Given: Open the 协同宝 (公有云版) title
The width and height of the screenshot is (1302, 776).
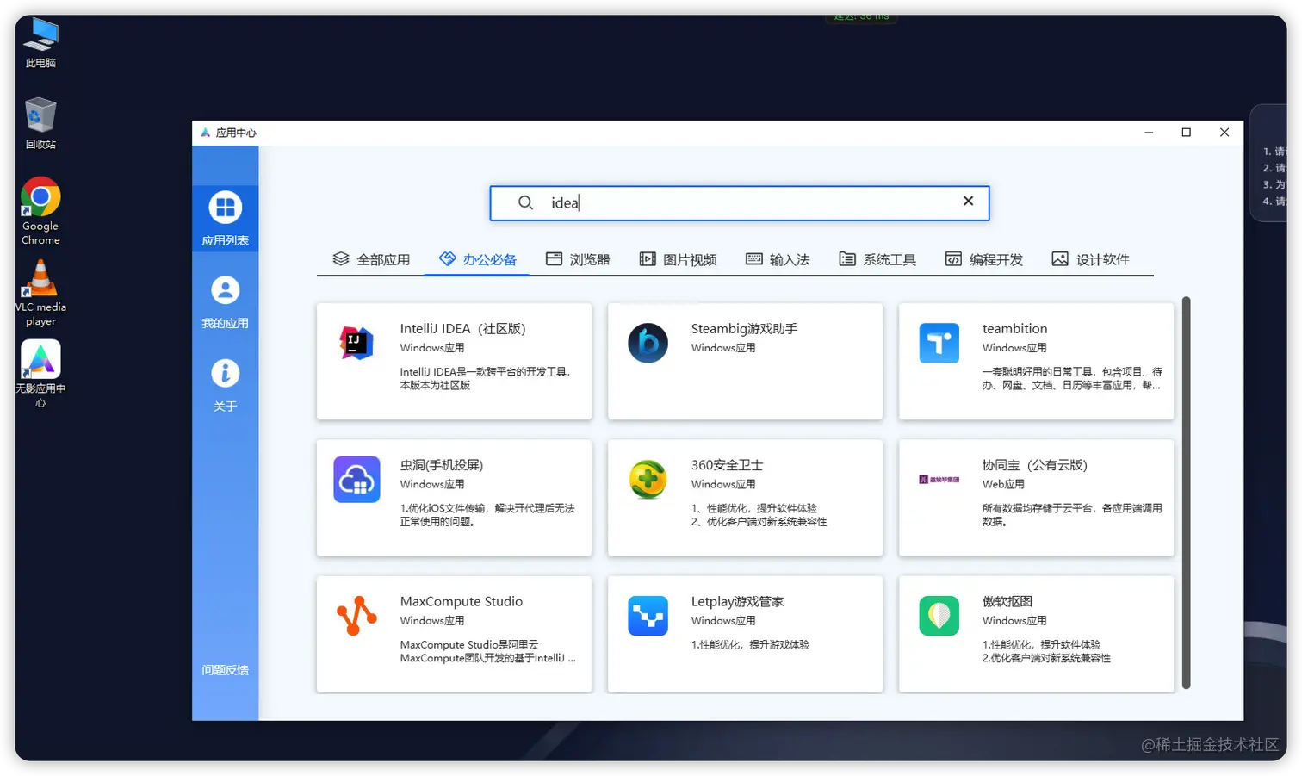Looking at the screenshot, I should click(x=1034, y=464).
